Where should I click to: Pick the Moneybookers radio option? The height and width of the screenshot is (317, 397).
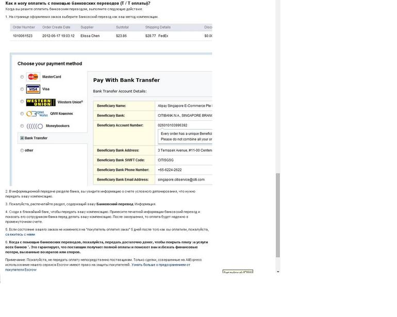pyautogui.click(x=22, y=126)
